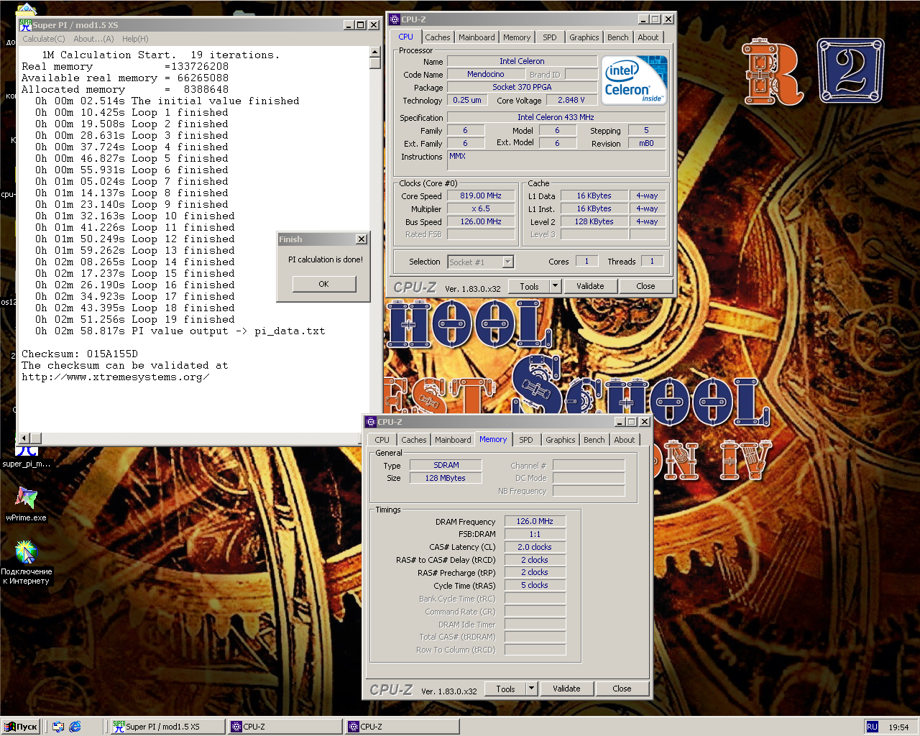Screen dimensions: 920x736
Task: Open Help(H) menu in Super PI
Action: tap(135, 39)
